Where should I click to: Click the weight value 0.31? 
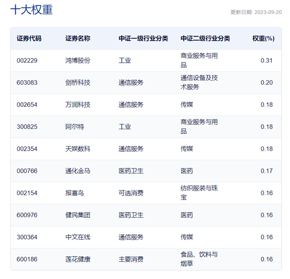[x=266, y=61]
